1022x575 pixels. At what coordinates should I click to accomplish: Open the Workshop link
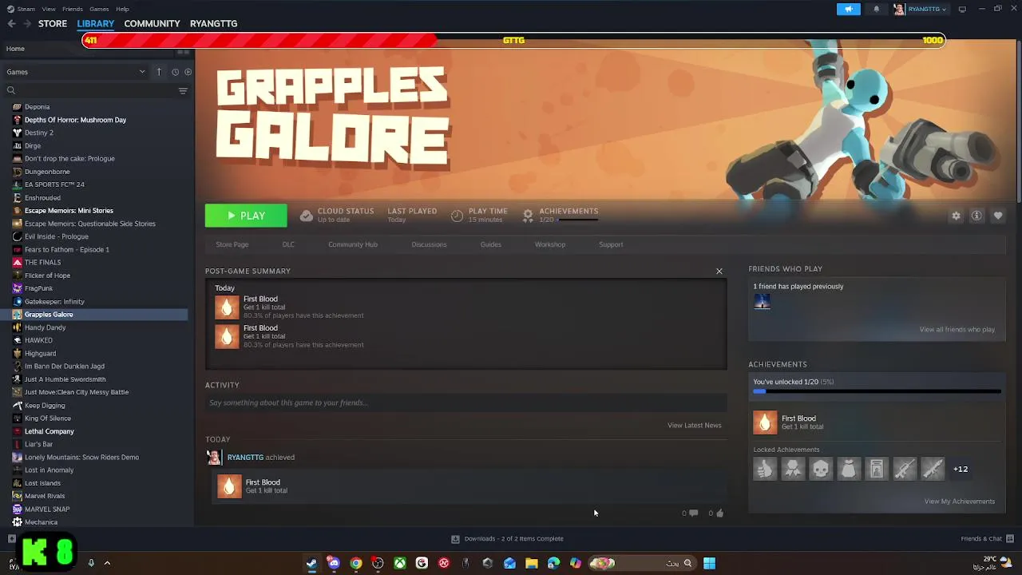[x=550, y=244]
